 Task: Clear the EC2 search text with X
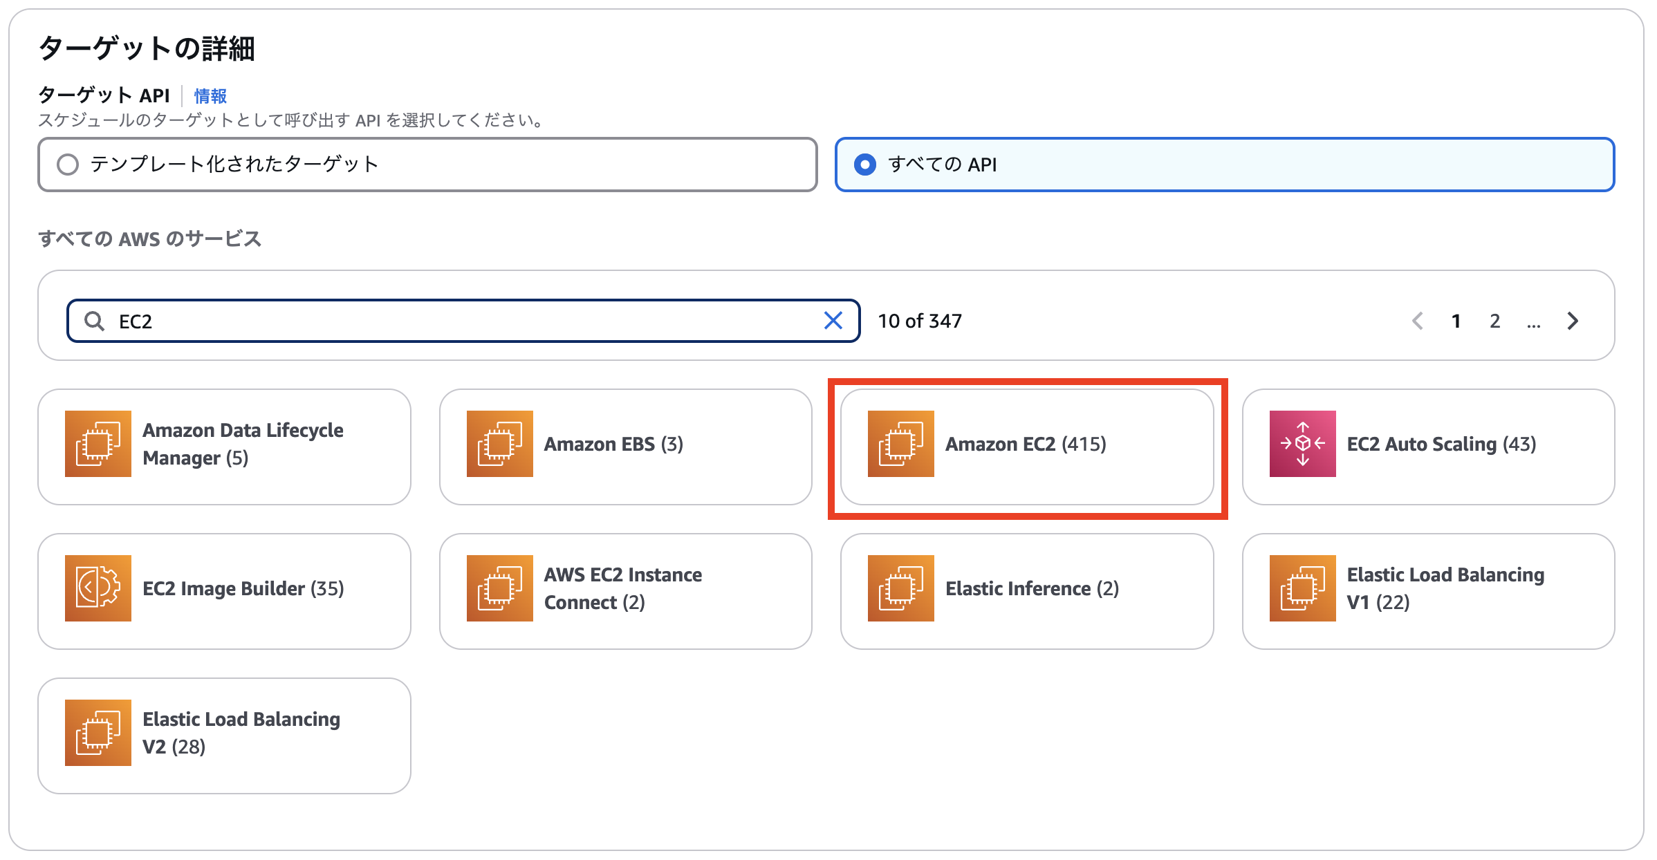[833, 321]
